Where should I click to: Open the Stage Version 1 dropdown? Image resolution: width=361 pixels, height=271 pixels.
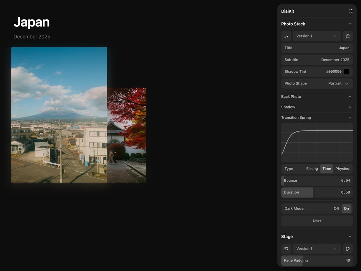317,249
